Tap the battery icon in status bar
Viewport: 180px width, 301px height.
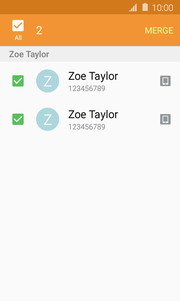tap(145, 7)
